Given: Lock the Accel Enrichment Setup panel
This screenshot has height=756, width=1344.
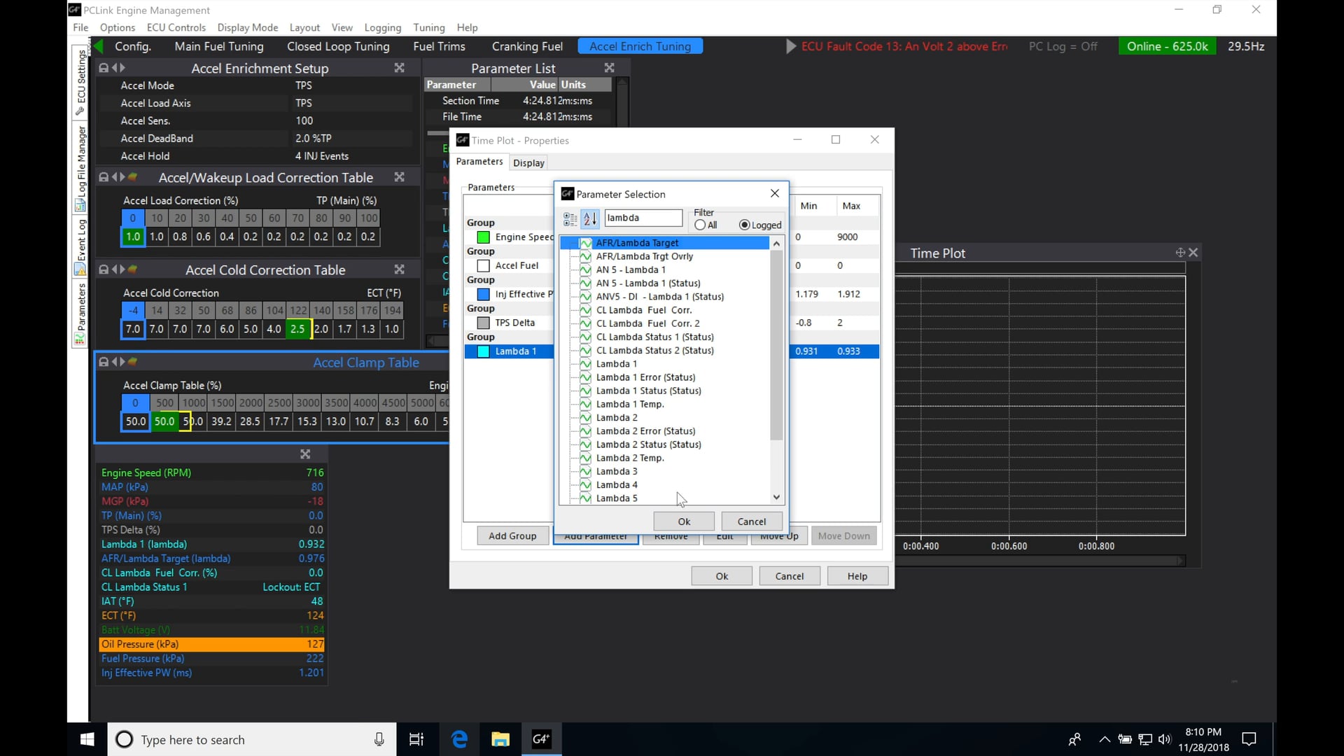Looking at the screenshot, I should 103,67.
